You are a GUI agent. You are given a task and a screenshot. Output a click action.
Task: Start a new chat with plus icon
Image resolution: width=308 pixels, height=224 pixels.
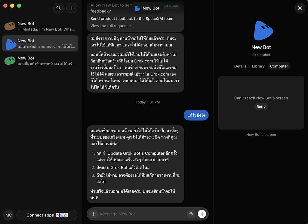(72, 8)
